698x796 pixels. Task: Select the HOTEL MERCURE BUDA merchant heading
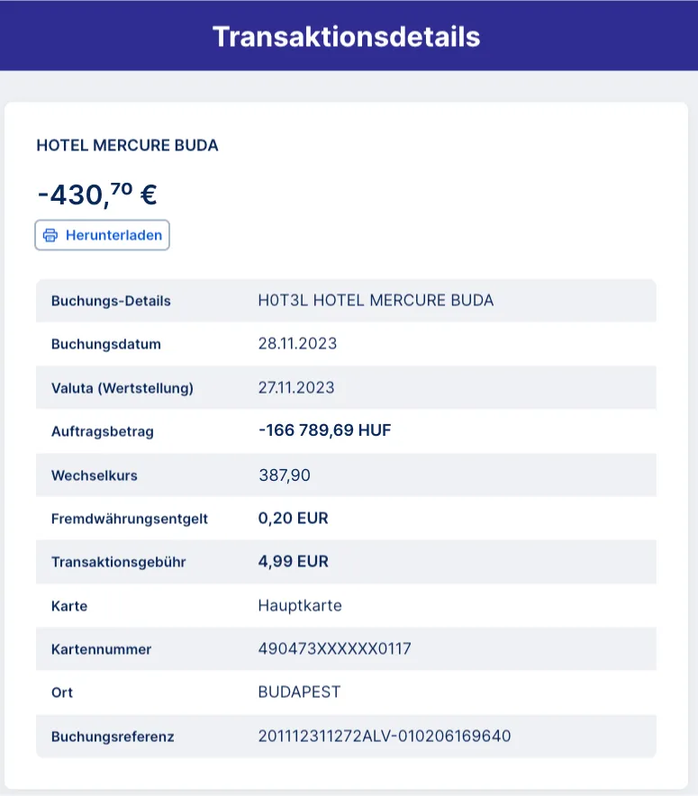coord(127,145)
